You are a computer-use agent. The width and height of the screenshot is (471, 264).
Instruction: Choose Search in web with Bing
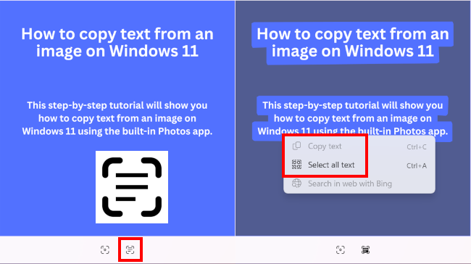[x=359, y=183]
